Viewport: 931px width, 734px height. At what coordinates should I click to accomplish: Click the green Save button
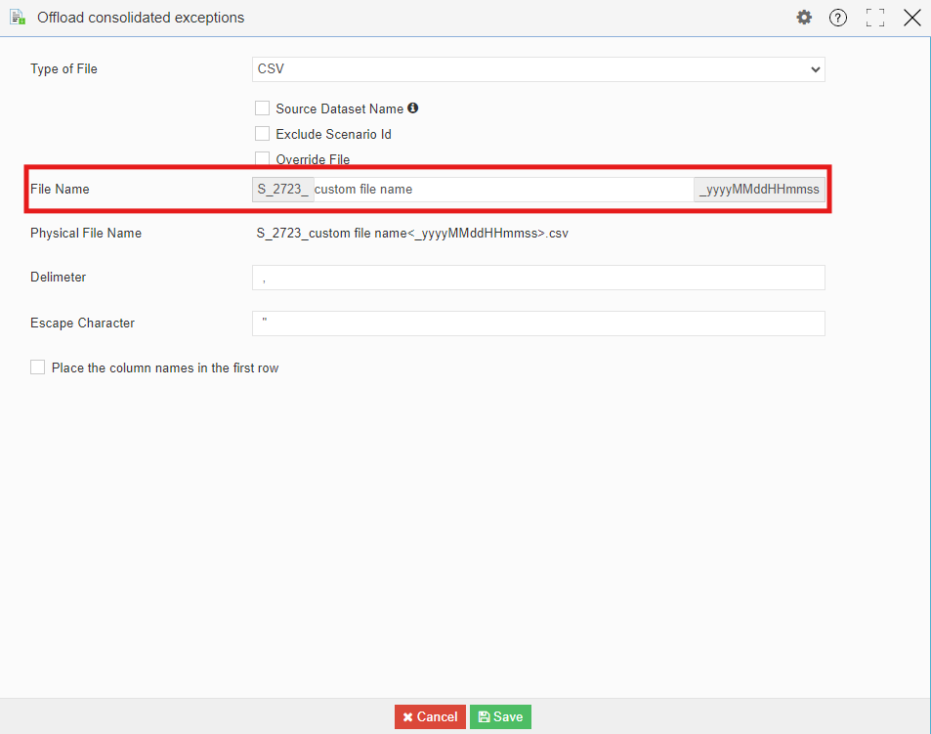tap(500, 716)
